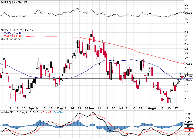The width and height of the screenshot is (195, 138).
Task: Click the 70 RSI axis label
Action: point(186,9)
